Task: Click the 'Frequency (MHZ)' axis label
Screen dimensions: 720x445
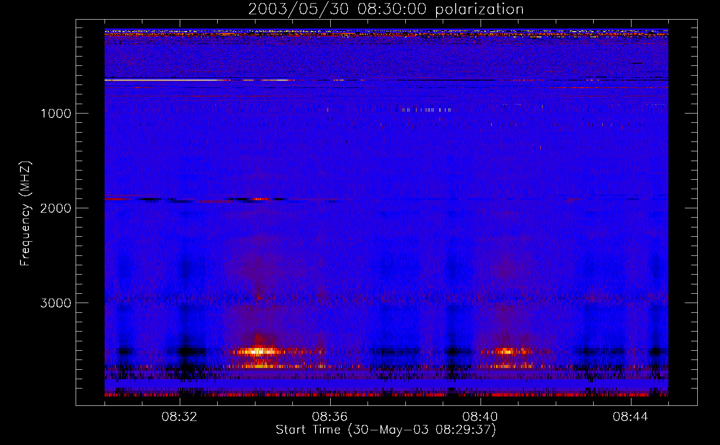Action: coord(25,214)
